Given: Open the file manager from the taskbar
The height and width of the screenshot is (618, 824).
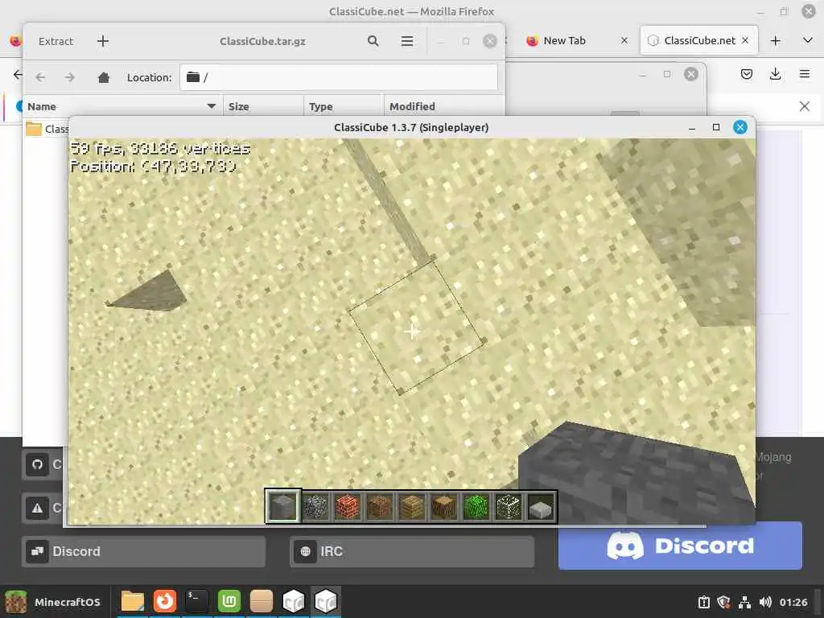Looking at the screenshot, I should coord(133,601).
